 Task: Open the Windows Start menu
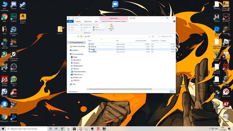point(3,128)
